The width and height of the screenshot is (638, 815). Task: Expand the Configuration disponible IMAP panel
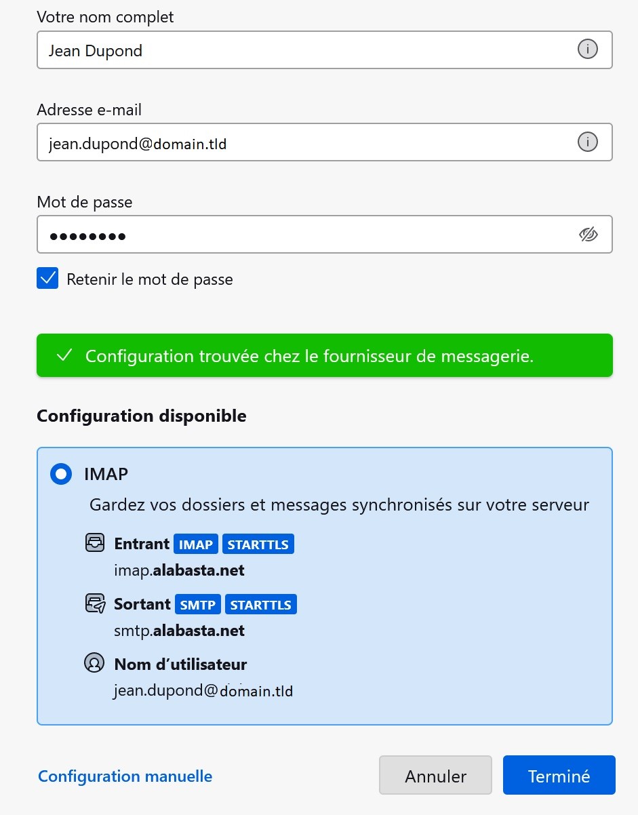pos(324,583)
